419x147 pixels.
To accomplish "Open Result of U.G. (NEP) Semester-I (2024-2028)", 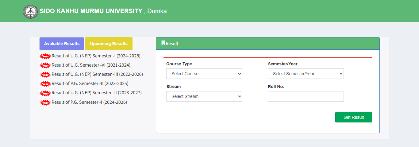I will (x=96, y=56).
